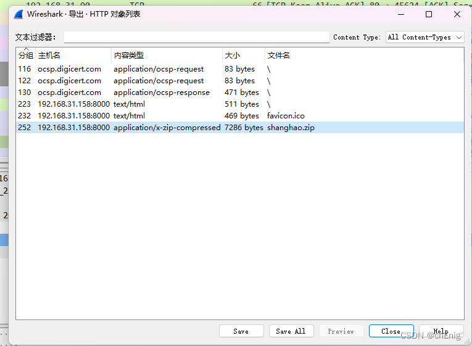Open the Content Type dropdown
Viewport: 472px width, 346px height.
pyautogui.click(x=424, y=37)
